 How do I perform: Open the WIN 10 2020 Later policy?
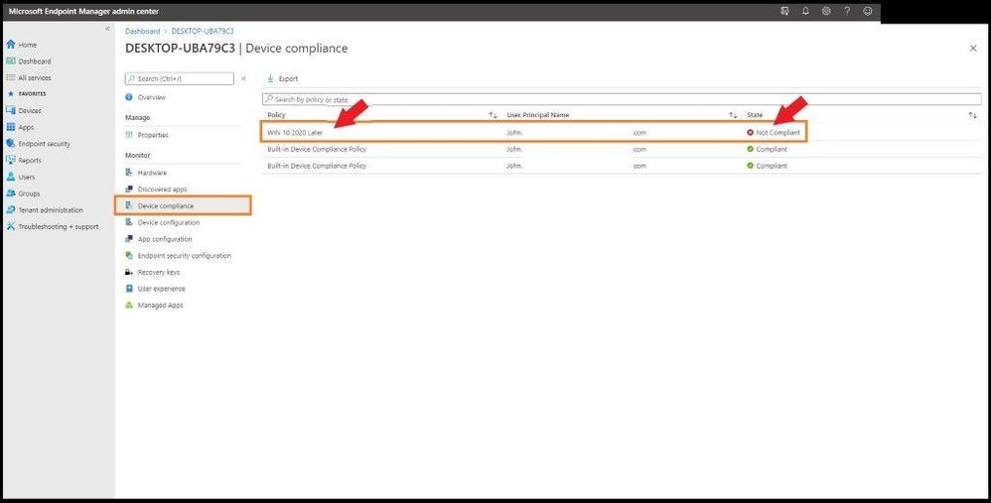295,133
